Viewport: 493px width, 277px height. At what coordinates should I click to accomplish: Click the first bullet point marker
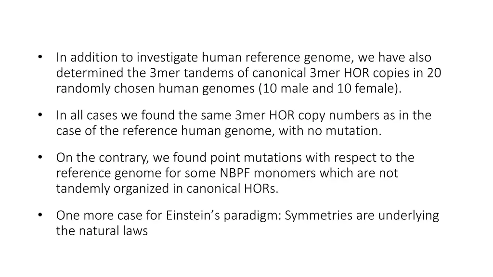coord(39,58)
